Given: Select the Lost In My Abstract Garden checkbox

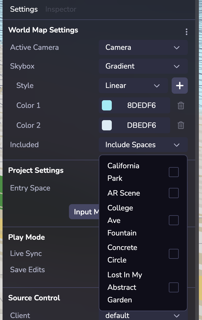Looking at the screenshot, I should 174,287.
